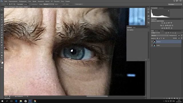Screen dimensions: 183x103
Task: Add a Brightness/Contrast adjustment layer
Action: click(162, 23)
